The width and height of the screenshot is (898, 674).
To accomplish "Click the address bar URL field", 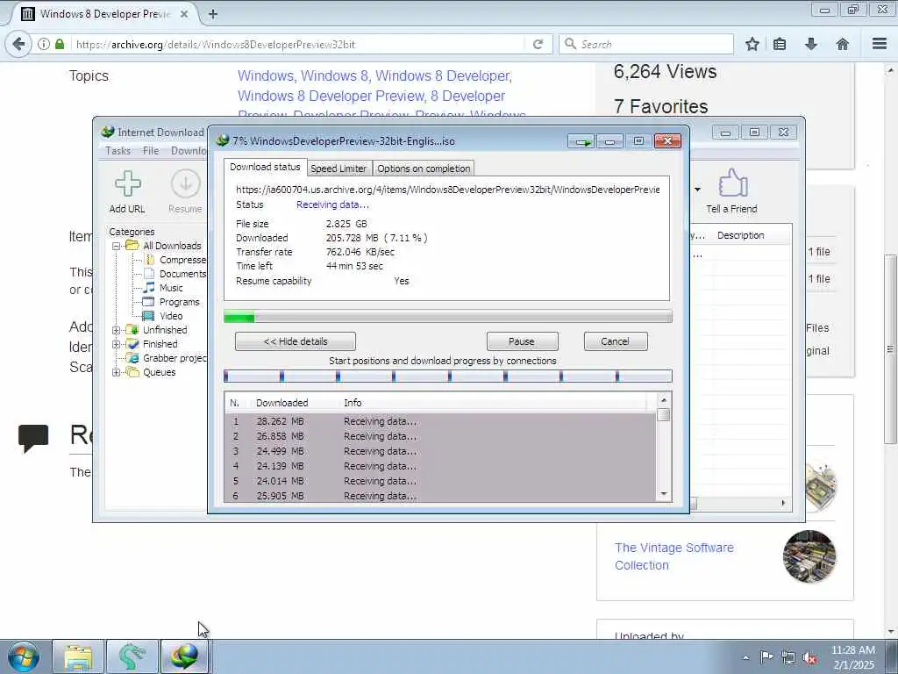I will pyautogui.click(x=298, y=44).
